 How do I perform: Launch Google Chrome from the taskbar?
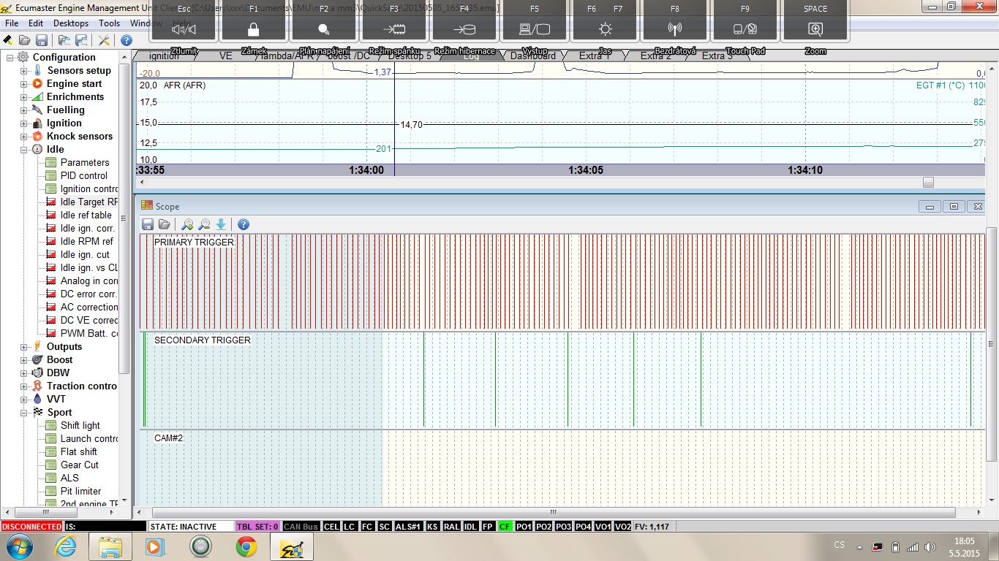pyautogui.click(x=246, y=546)
